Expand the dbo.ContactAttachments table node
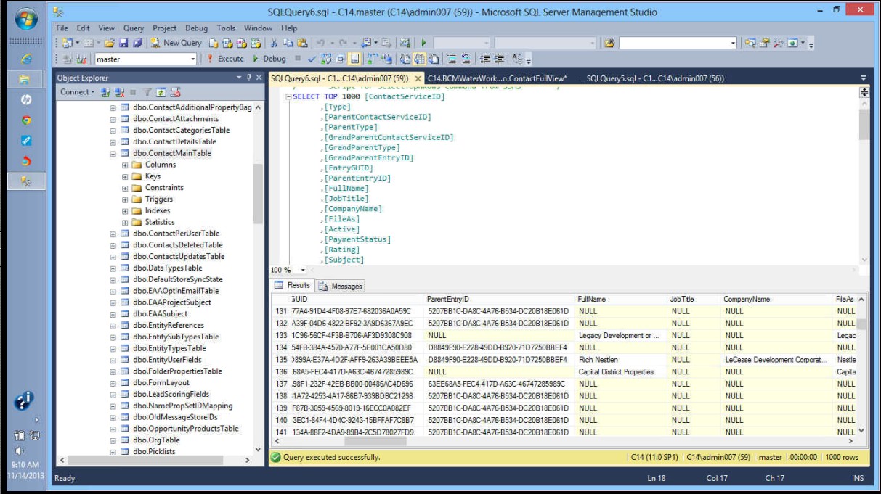Viewport: 881px width, 494px height. click(113, 119)
